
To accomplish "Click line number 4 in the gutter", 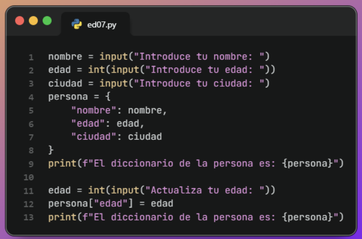I will click(x=31, y=97).
